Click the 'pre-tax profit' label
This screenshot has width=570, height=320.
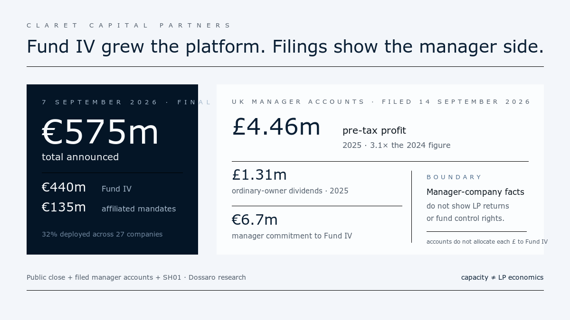click(374, 131)
